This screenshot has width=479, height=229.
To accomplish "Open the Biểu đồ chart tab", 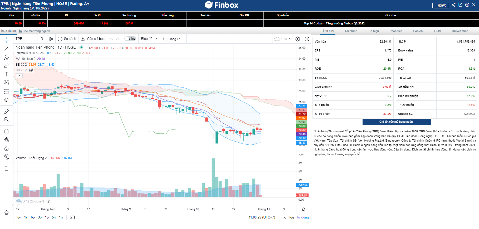I will tap(9, 31).
